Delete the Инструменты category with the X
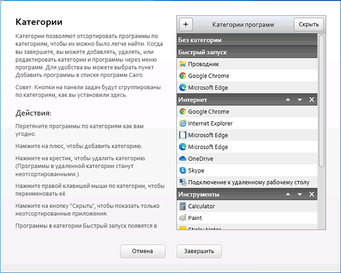The height and width of the screenshot is (273, 341). pos(312,194)
